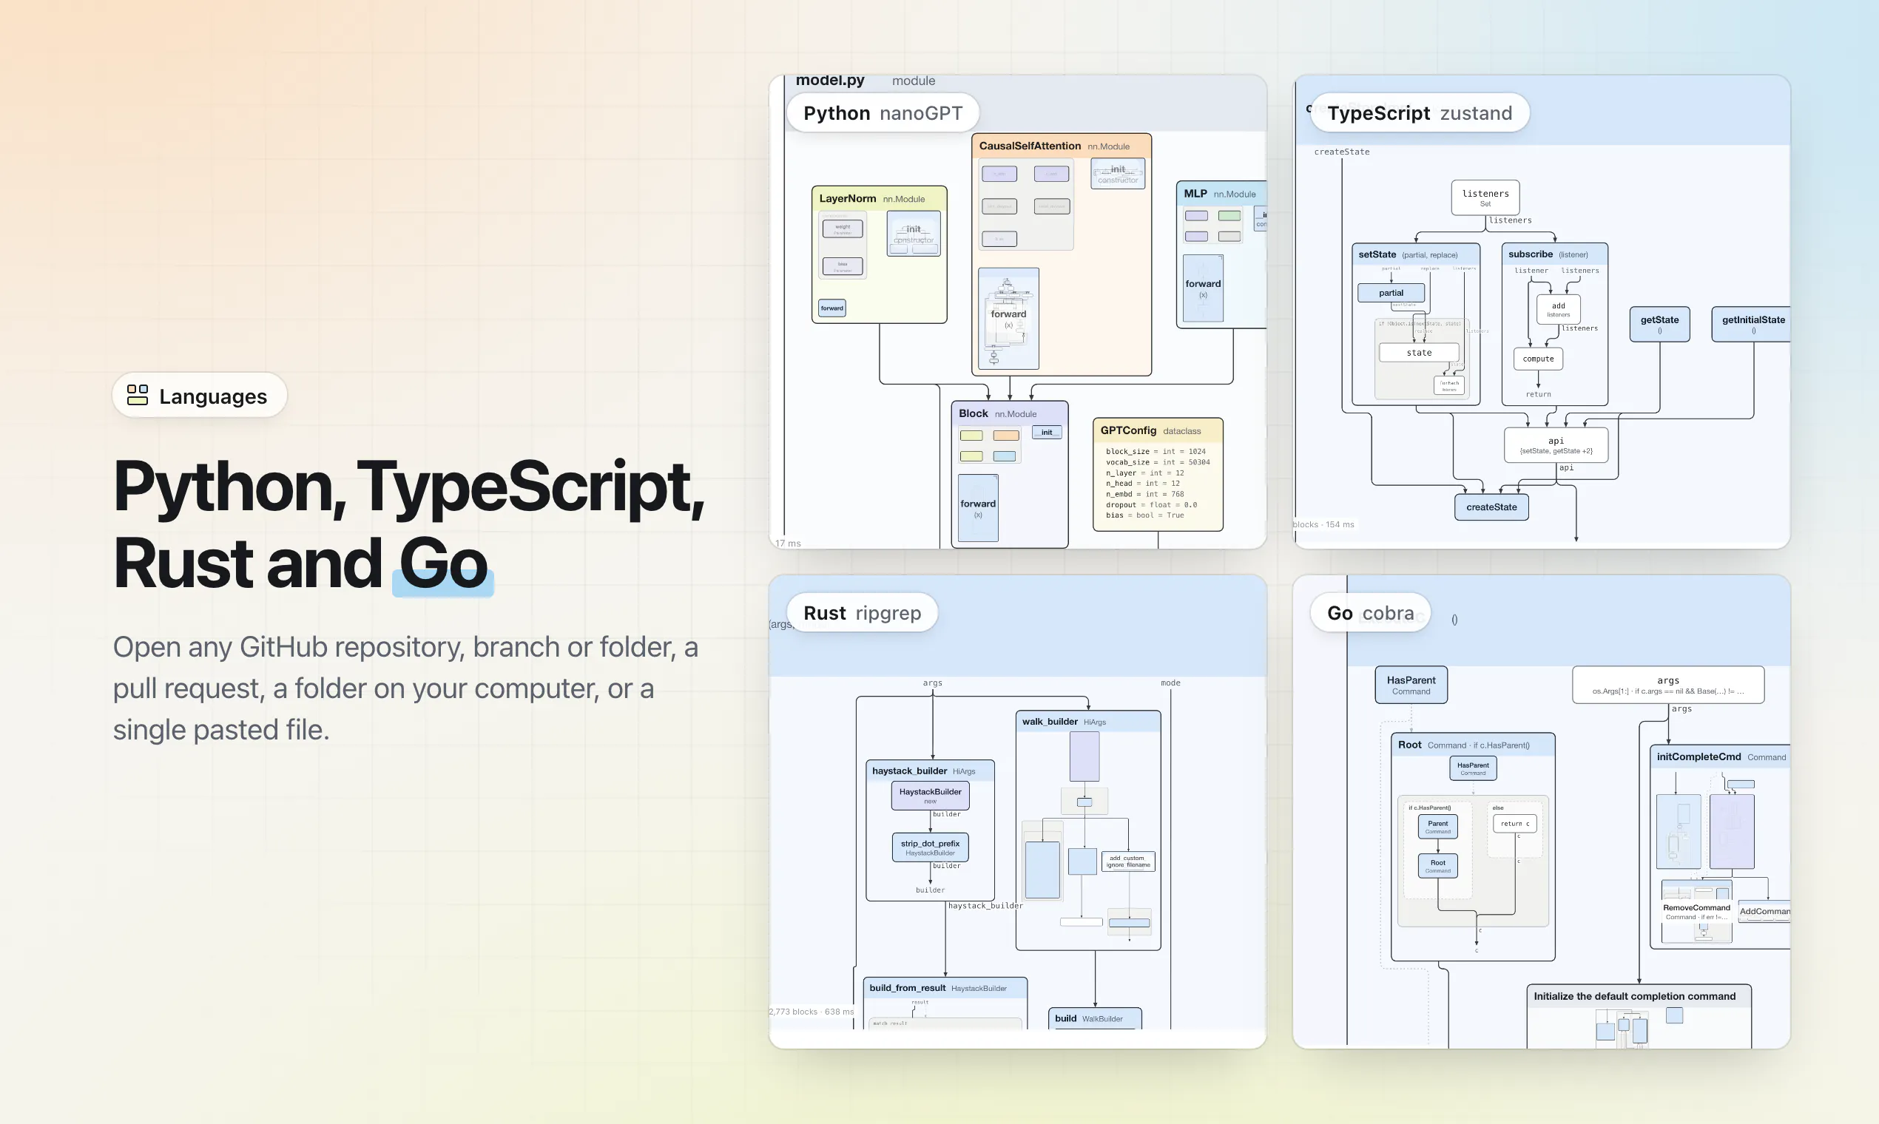Click the createState node

[x=1491, y=507]
